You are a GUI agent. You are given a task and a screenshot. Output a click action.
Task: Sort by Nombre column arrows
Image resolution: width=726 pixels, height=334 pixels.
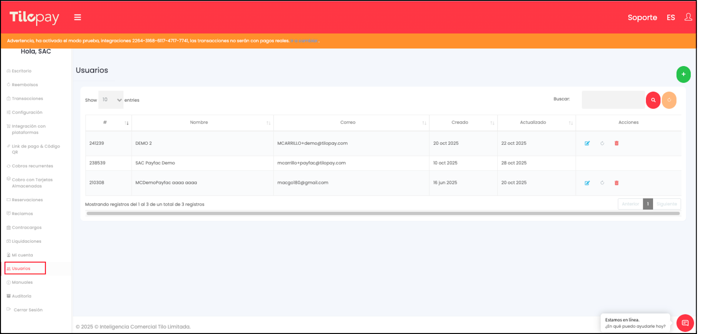(x=268, y=123)
